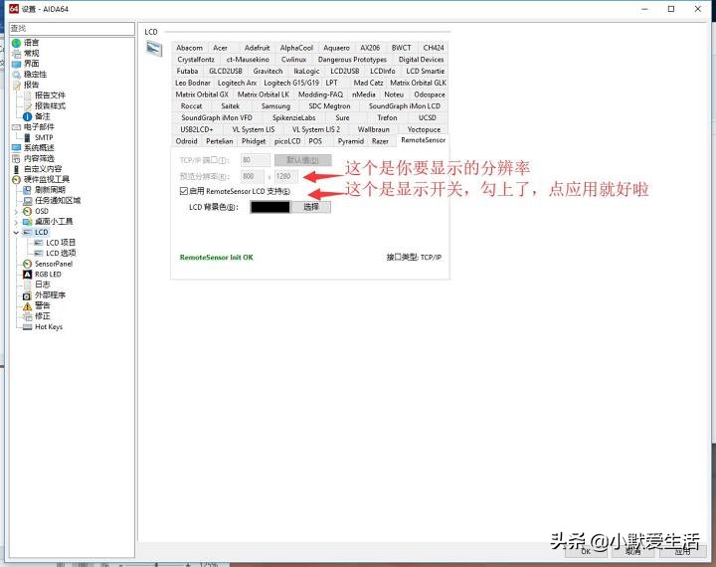
Task: Click the TCP/IP port field
Action: [256, 160]
